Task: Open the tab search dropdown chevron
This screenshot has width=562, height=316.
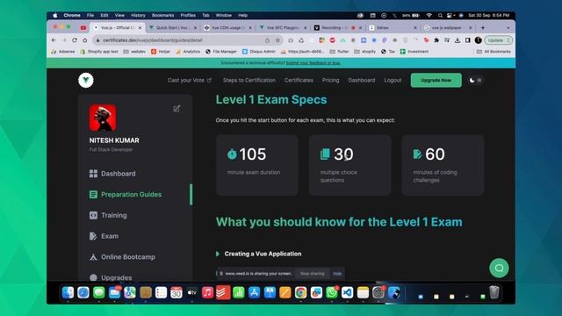Action: (x=508, y=27)
